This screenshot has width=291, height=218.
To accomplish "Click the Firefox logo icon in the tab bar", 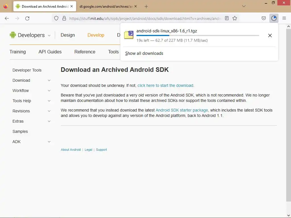I will pos(6,6).
